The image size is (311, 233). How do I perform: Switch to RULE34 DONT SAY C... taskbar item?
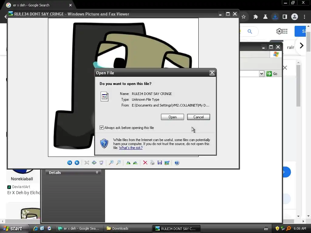click(176, 229)
